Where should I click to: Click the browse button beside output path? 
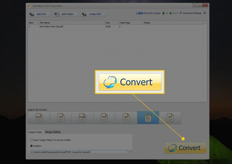click(x=131, y=152)
